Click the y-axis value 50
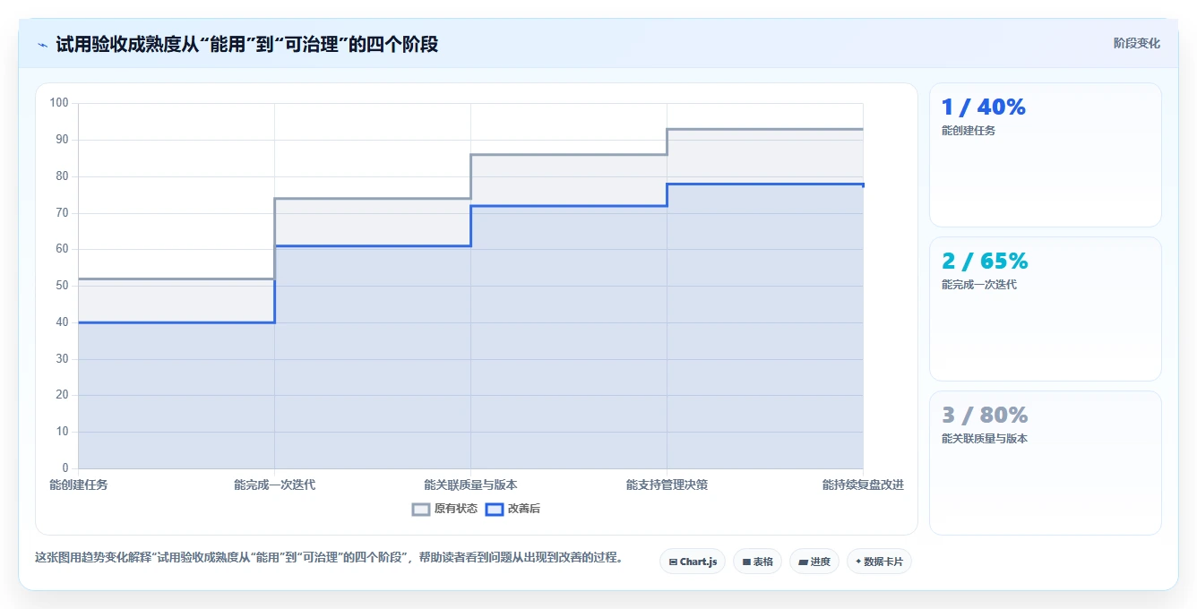This screenshot has height=609, width=1197. click(63, 286)
